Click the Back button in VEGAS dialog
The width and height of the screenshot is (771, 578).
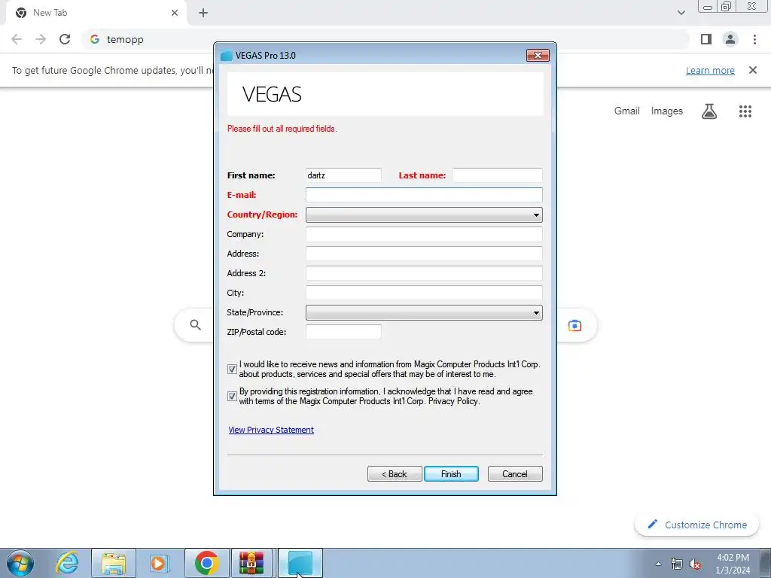[x=395, y=474]
